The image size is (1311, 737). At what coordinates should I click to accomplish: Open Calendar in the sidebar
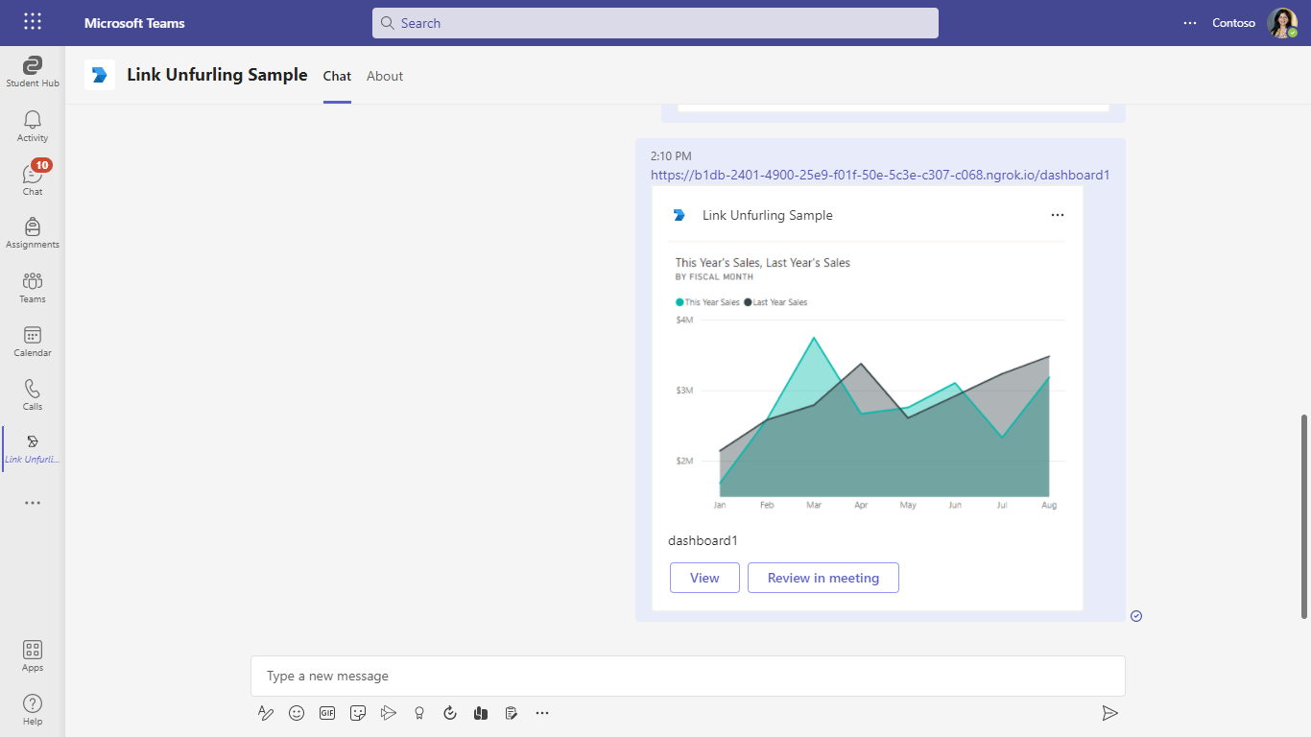pos(33,341)
